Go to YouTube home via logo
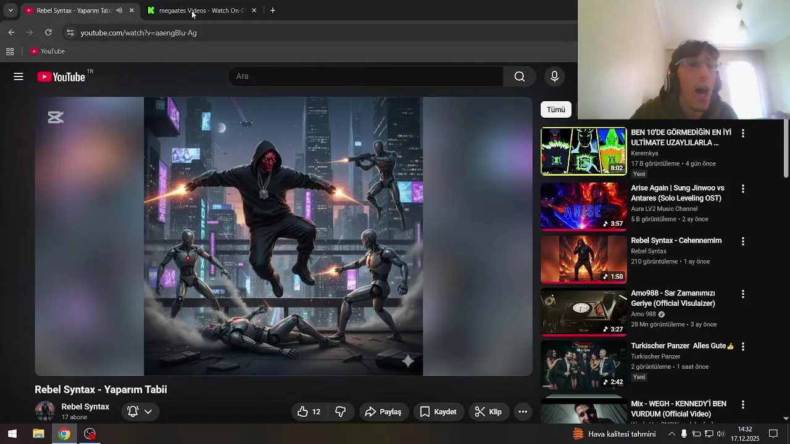Viewport: 790px width, 444px height. tap(61, 76)
